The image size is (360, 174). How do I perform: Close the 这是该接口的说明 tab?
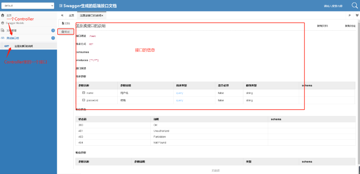coord(102,16)
